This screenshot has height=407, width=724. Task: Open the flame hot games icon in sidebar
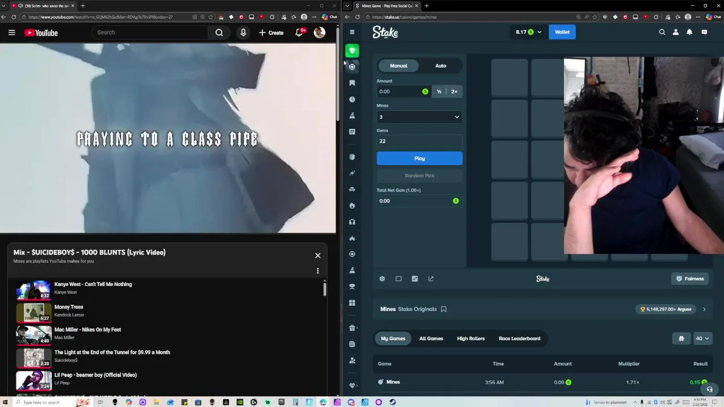coord(352,206)
